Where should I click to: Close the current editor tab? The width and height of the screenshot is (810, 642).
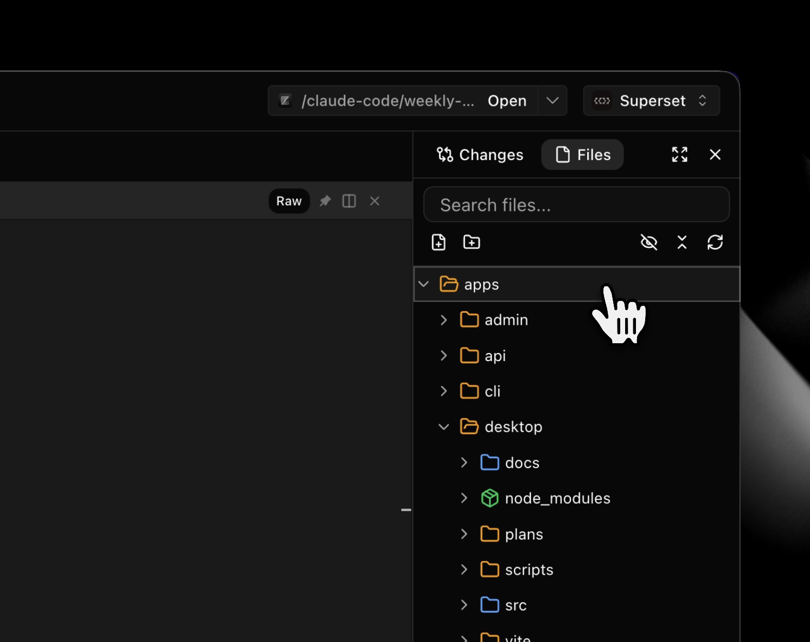coord(375,201)
